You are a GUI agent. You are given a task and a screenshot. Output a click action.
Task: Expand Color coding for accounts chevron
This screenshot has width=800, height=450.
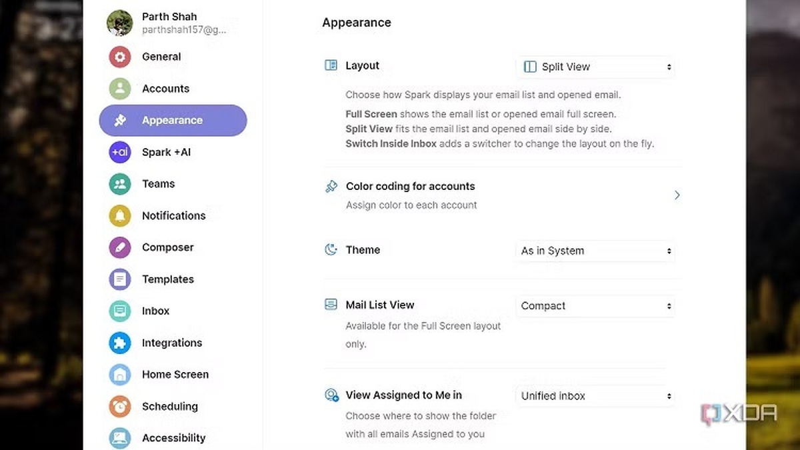(x=677, y=195)
